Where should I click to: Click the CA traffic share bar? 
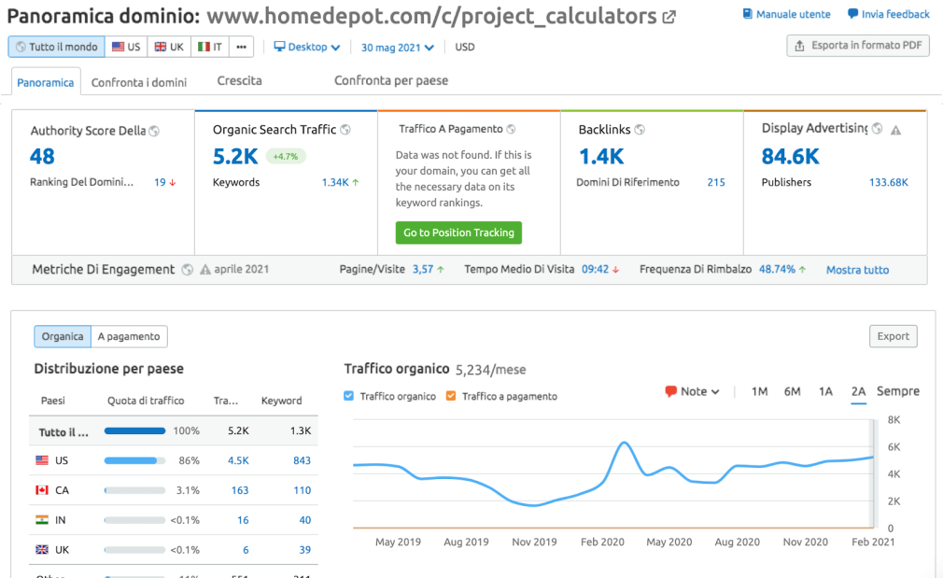(x=134, y=490)
